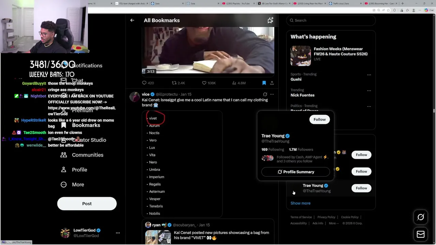Open the Nick Fuentes trending topic
Screen dimensions: 436x245
pyautogui.click(x=302, y=95)
